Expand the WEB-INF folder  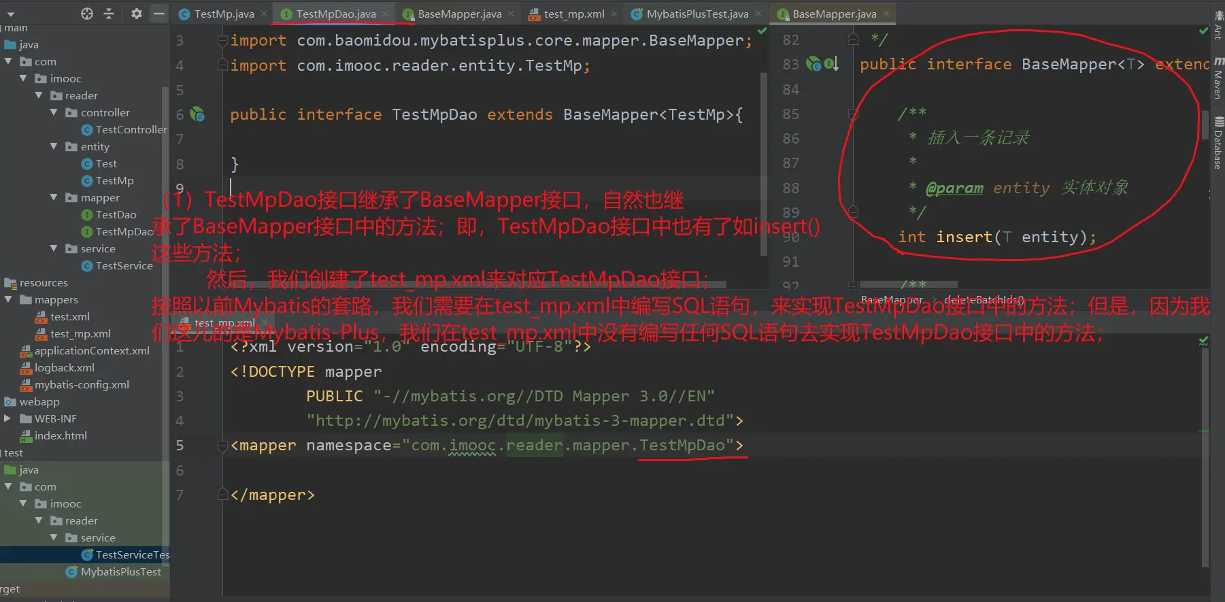tap(7, 418)
